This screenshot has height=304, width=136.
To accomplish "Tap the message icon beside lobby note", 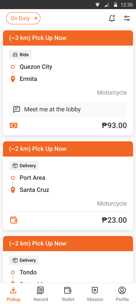I will 17,109.
